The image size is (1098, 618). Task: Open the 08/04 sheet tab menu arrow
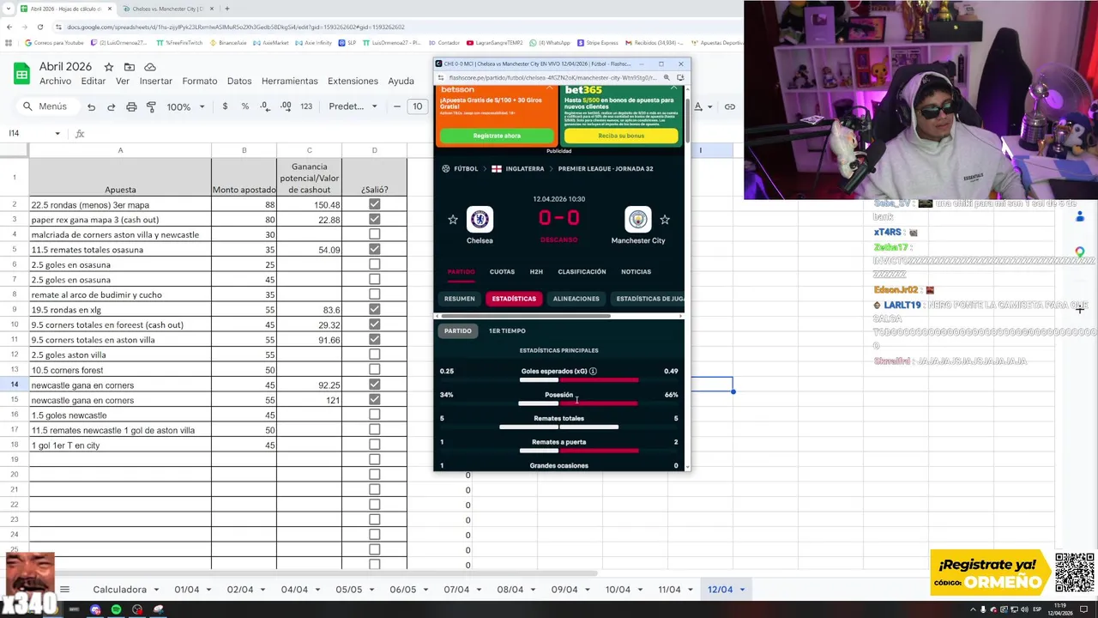(x=534, y=590)
